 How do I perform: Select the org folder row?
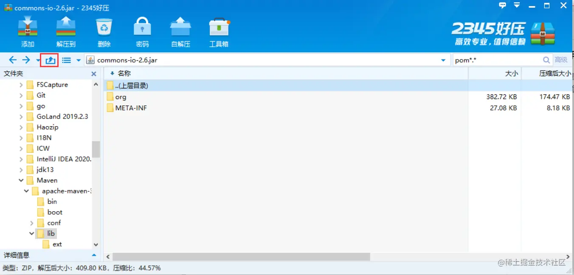pos(339,97)
